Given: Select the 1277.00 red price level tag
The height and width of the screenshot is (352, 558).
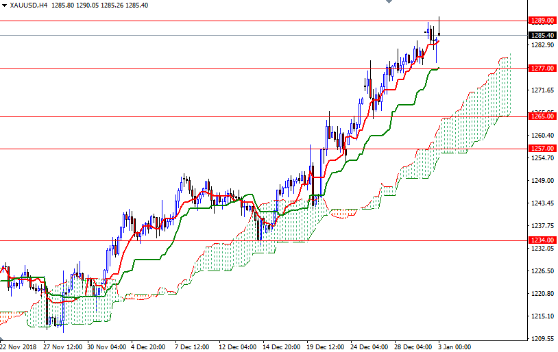Looking at the screenshot, I should [542, 68].
